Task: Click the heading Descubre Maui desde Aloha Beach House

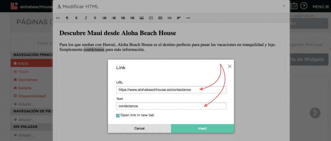Action: pos(118,33)
